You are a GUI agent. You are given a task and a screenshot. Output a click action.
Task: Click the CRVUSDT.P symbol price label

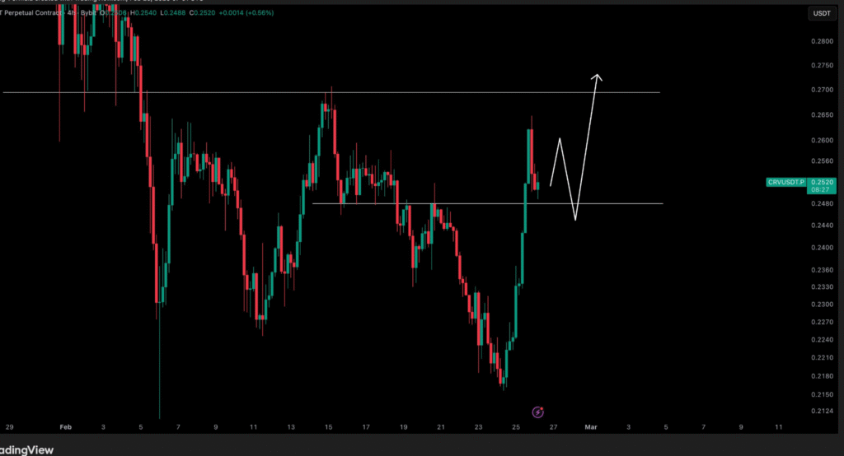point(785,182)
